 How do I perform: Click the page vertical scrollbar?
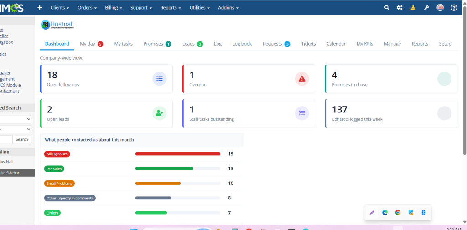465,80
